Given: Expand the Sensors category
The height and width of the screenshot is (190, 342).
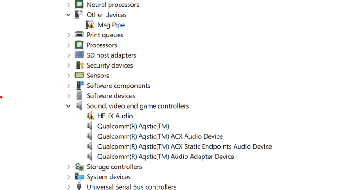Looking at the screenshot, I should [x=69, y=76].
